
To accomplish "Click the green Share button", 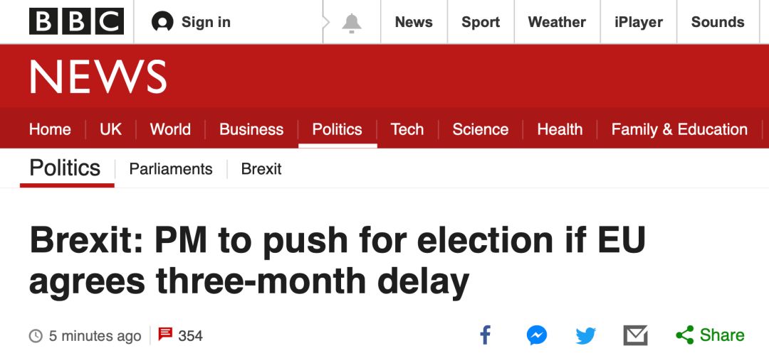I will 710,335.
